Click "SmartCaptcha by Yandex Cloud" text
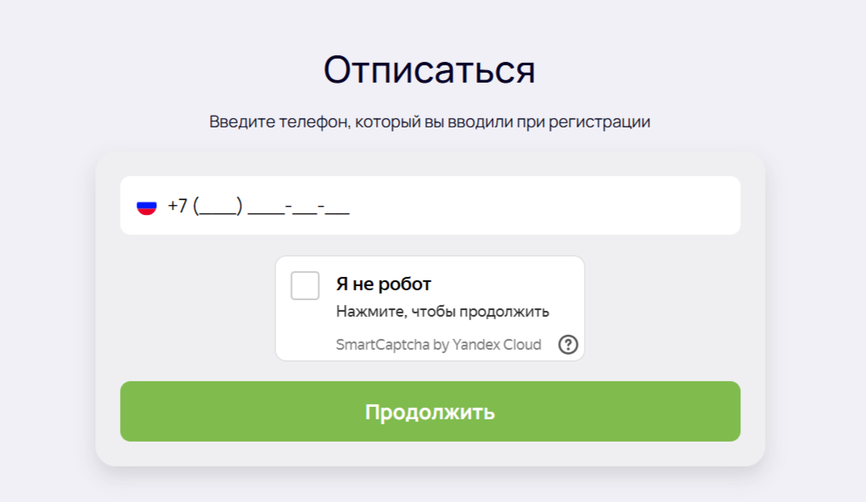This screenshot has width=866, height=502. coord(438,345)
